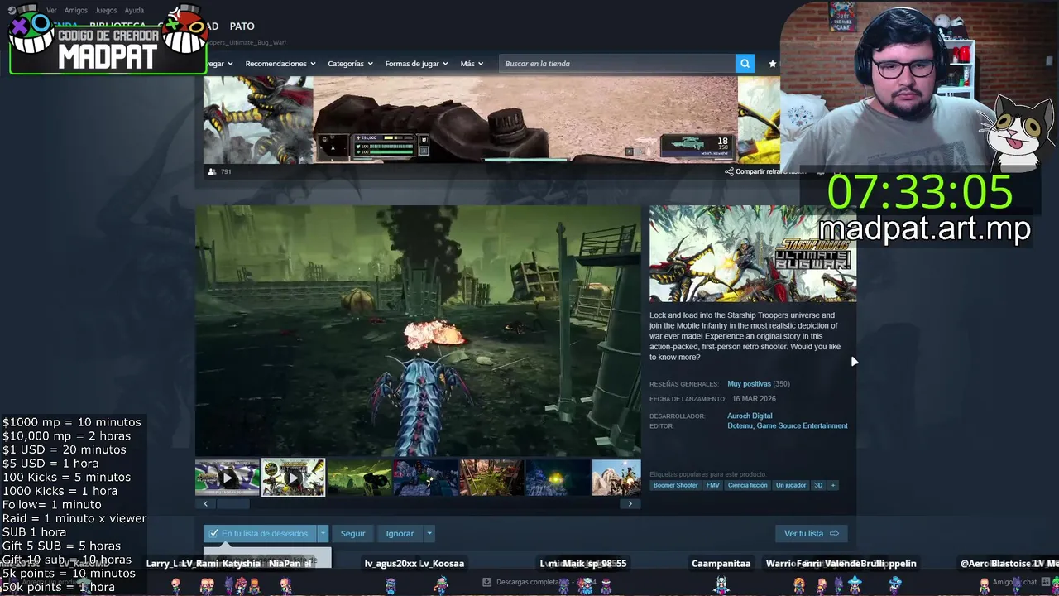Select the third screenshot thumbnail with green scene
1059x596 pixels.
tap(359, 478)
